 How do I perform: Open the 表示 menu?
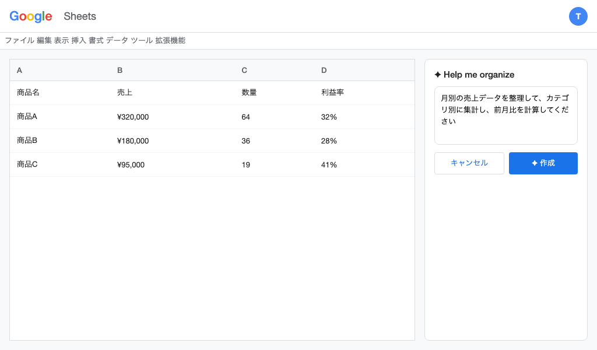coord(61,40)
